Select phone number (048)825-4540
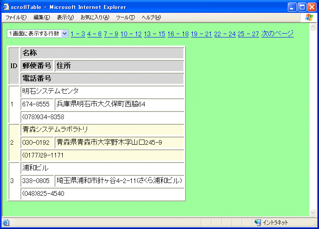This screenshot has height=229, width=319. (102, 194)
